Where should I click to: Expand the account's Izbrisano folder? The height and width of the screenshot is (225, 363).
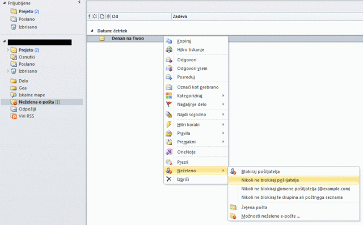coord(8,71)
